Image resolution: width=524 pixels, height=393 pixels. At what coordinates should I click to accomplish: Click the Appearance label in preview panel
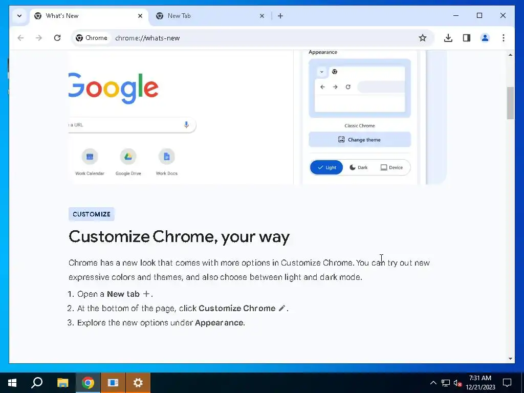click(x=323, y=52)
